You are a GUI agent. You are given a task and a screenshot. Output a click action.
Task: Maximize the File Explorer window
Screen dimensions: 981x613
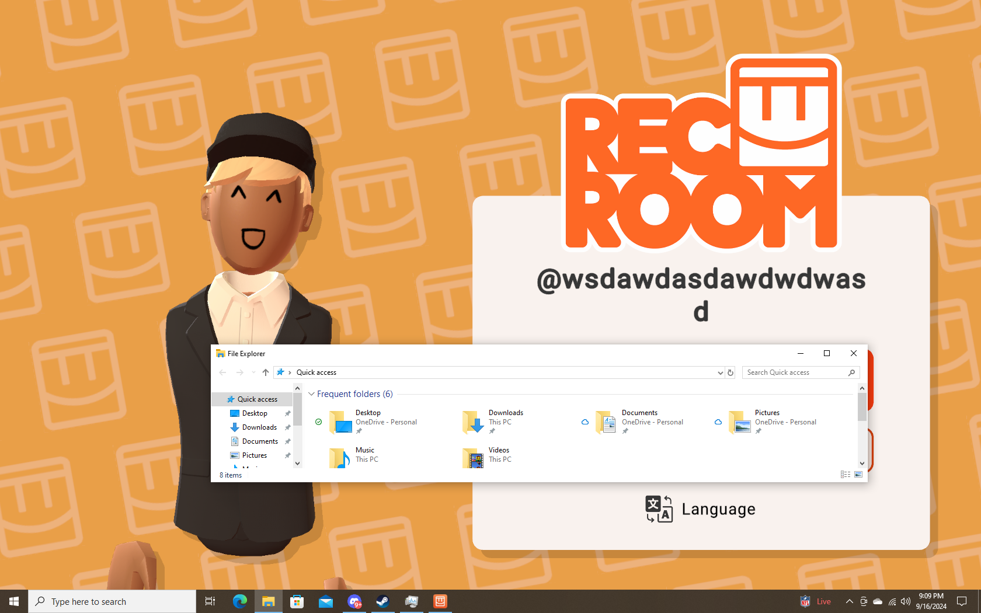[827, 353]
